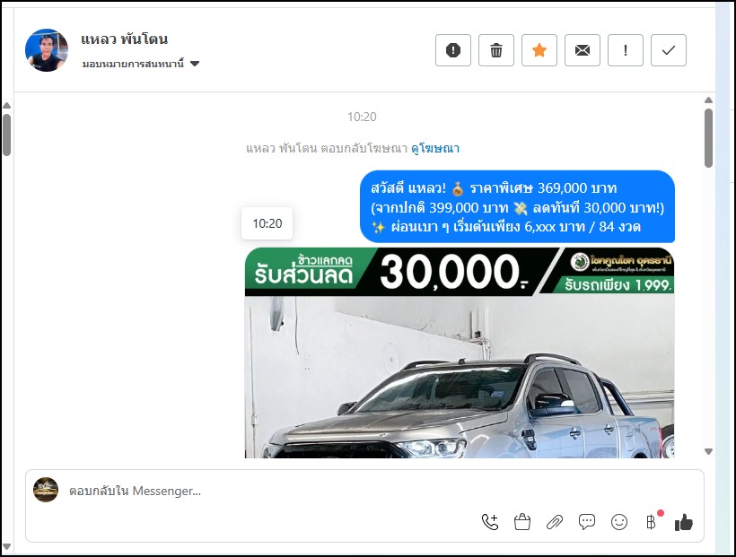Click the gray 10:20 time header

tap(362, 117)
